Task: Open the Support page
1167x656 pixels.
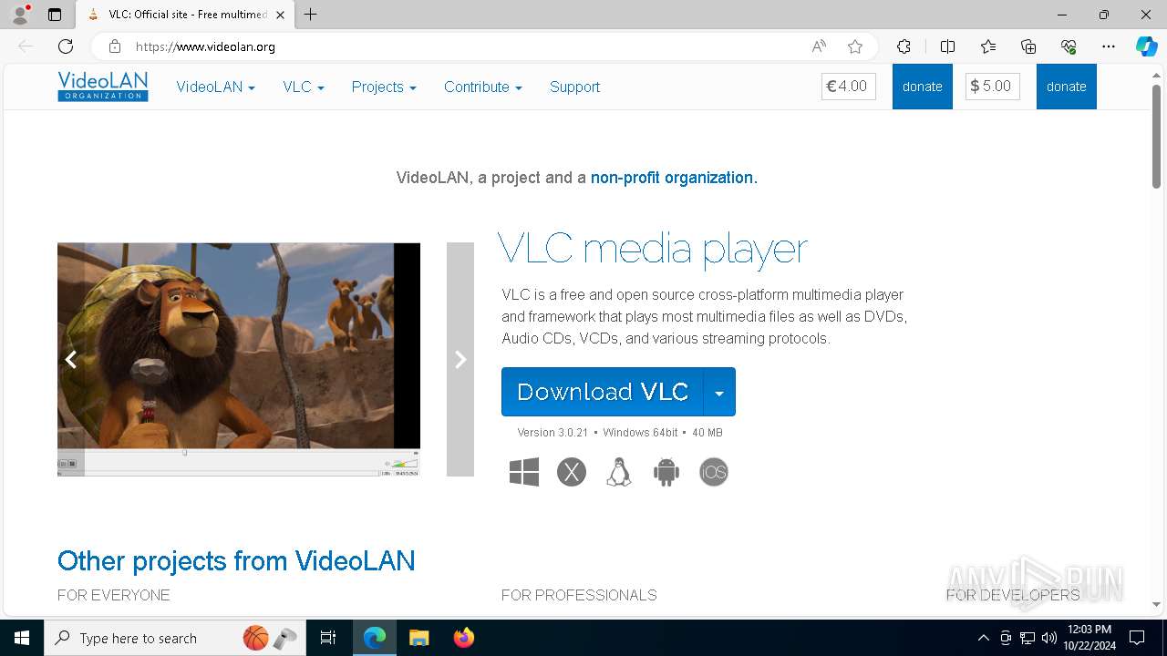Action: [x=574, y=87]
